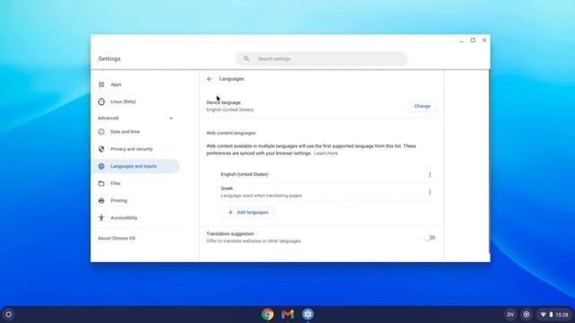Click the back arrow beside Languages
Viewport: 575px width, 323px height.
point(209,79)
